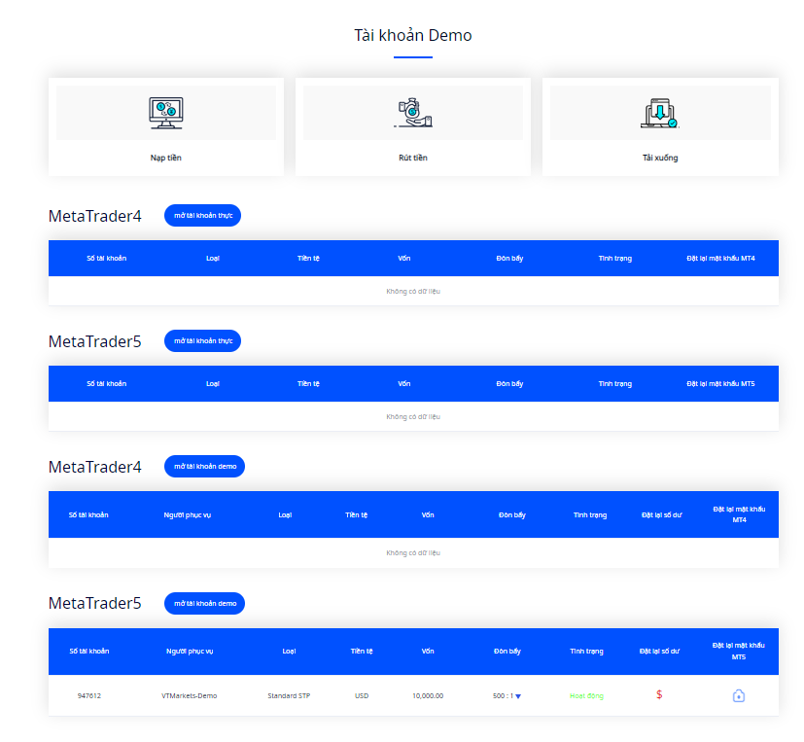
Task: Click the 10,000.00 balance cell
Action: (428, 696)
